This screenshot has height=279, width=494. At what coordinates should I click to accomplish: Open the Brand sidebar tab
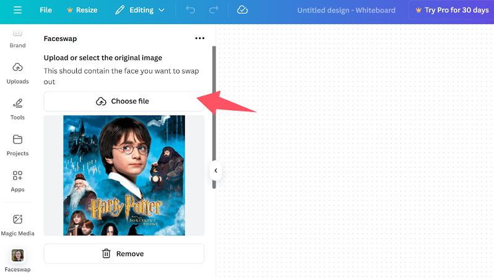pos(17,40)
